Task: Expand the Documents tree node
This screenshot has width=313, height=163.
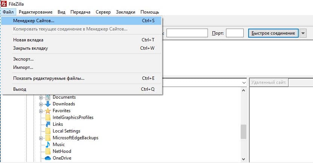Action: [41, 97]
